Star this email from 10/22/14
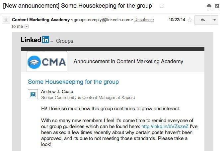Screen dimensions: 222x151 click(190, 20)
